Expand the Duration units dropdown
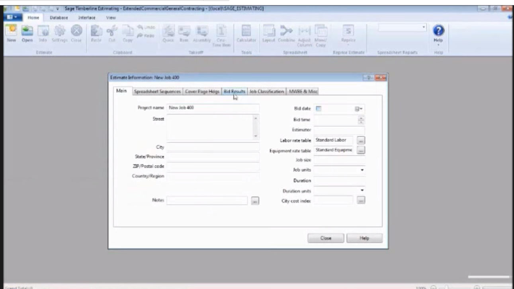 [362, 190]
